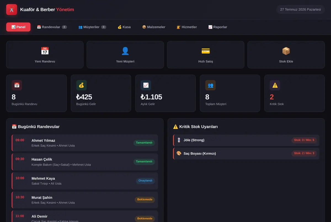Click the Toplam Müşteri people icon
This screenshot has width=331, height=222.
click(210, 85)
